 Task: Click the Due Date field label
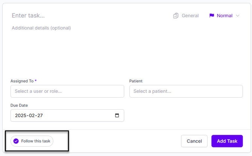click(19, 105)
